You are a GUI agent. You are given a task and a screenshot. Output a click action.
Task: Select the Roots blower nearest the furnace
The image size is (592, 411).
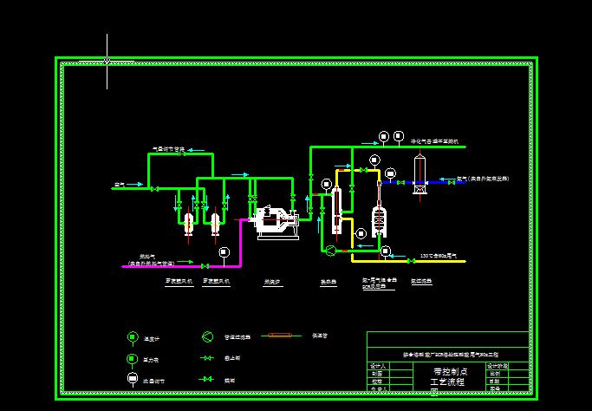[215, 223]
